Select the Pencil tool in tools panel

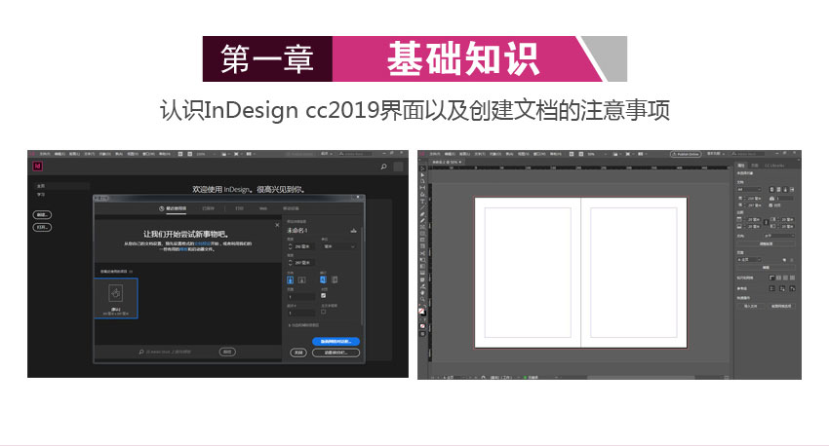click(x=422, y=221)
